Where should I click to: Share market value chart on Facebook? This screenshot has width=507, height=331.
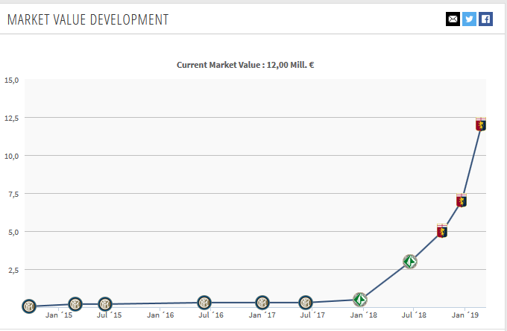485,19
